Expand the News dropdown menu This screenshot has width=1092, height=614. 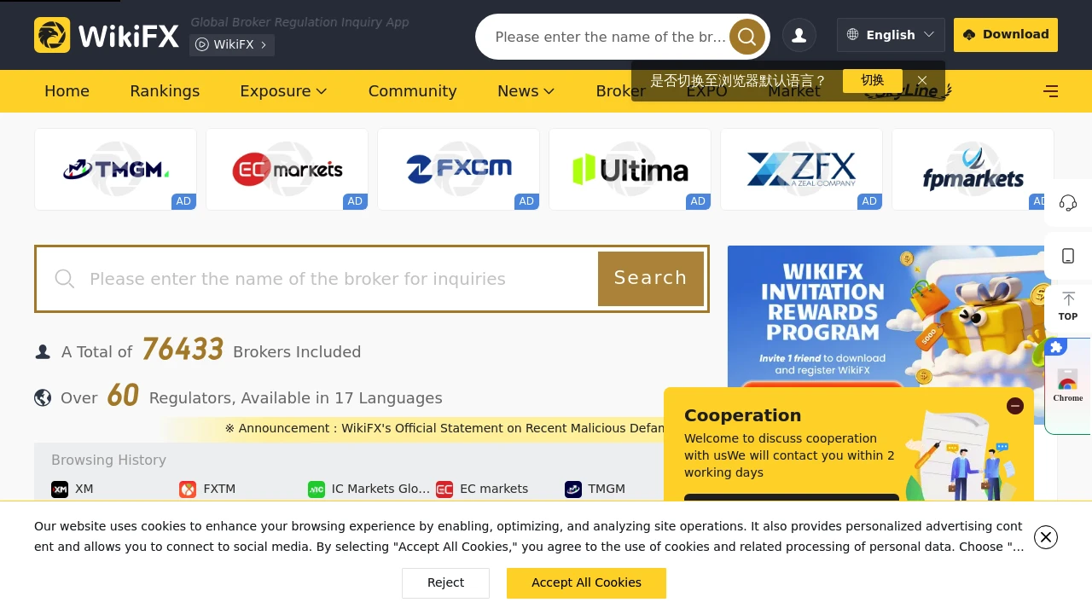tap(526, 91)
